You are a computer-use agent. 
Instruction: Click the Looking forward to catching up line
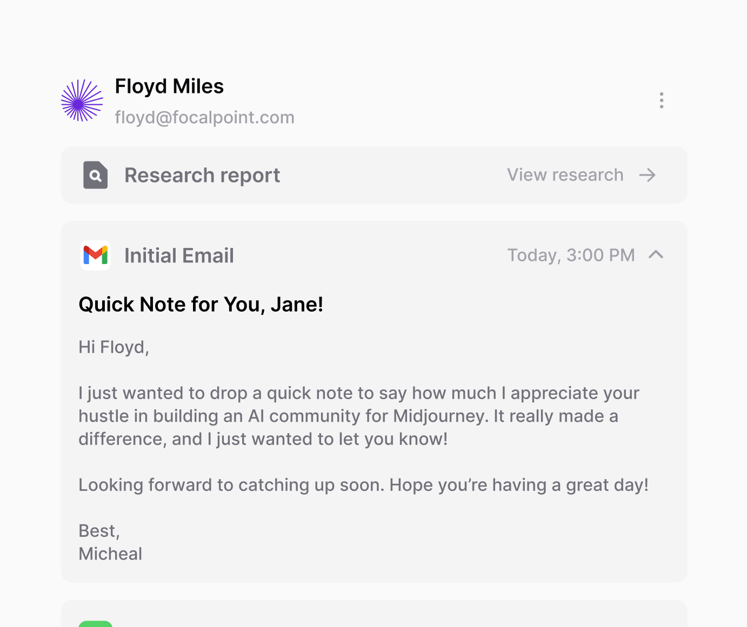click(363, 485)
